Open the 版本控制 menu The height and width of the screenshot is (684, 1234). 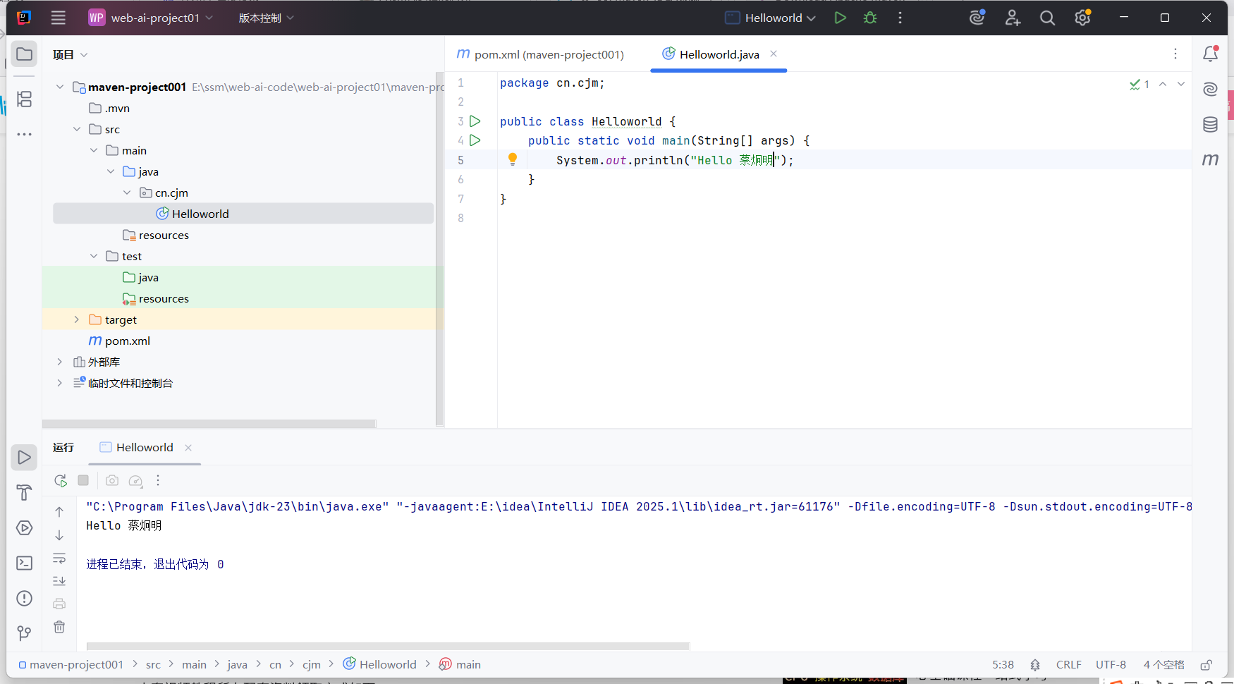pyautogui.click(x=266, y=18)
